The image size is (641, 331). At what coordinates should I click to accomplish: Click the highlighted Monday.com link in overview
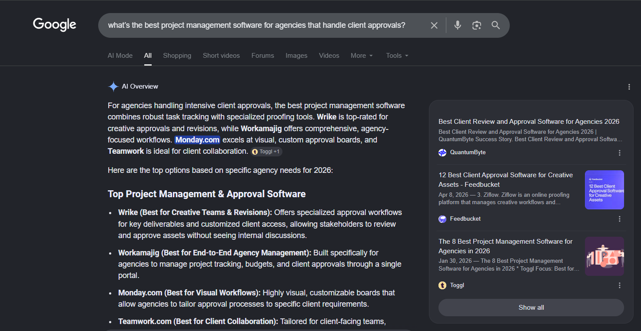[198, 140]
